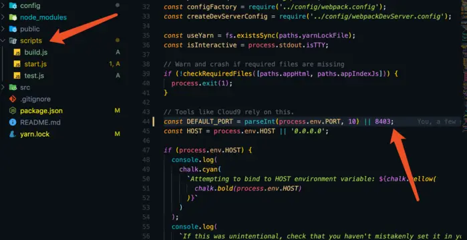Image resolution: width=467 pixels, height=240 pixels.
Task: Click createDevServerConfig variable name
Action: pyautogui.click(x=227, y=16)
